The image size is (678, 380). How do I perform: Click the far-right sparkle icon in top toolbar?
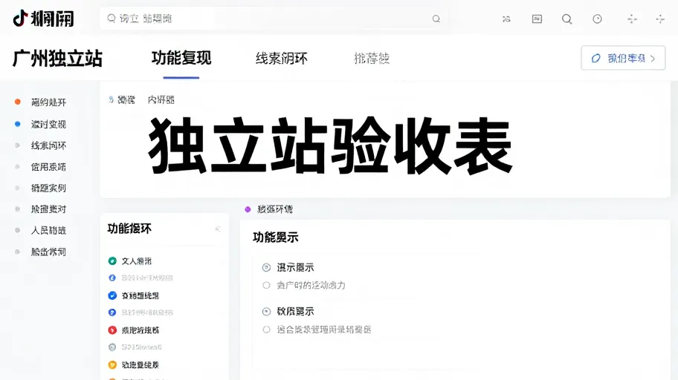click(x=660, y=19)
